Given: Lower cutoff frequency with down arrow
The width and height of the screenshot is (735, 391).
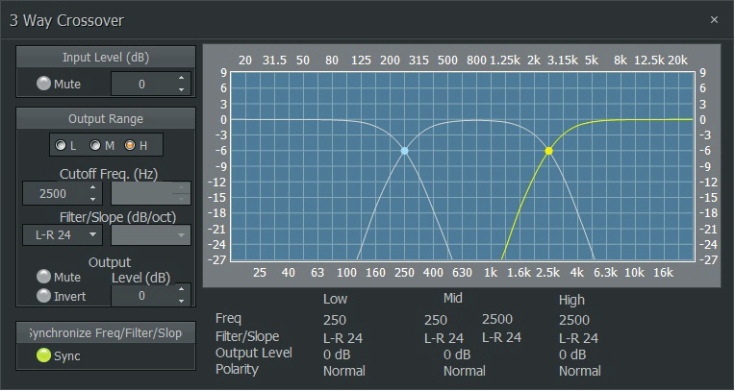Looking at the screenshot, I should point(93,199).
